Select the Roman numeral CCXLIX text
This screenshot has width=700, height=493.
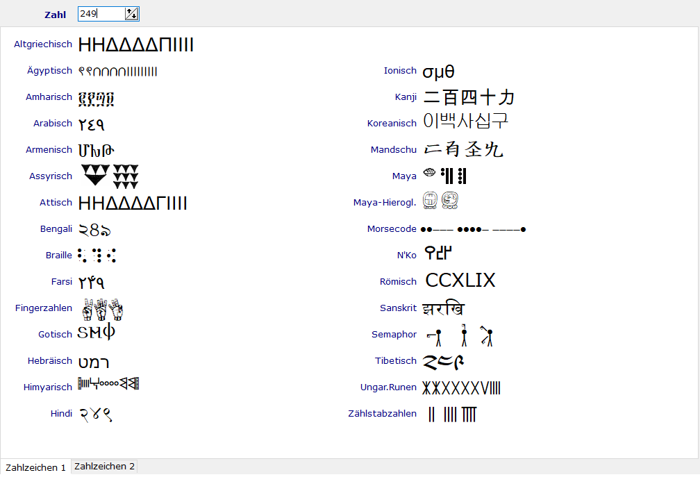[x=460, y=281]
